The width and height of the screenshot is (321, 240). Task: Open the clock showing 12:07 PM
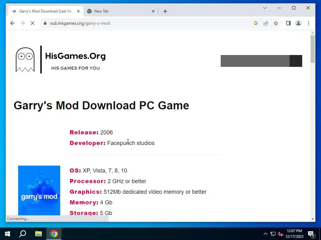pos(294,234)
